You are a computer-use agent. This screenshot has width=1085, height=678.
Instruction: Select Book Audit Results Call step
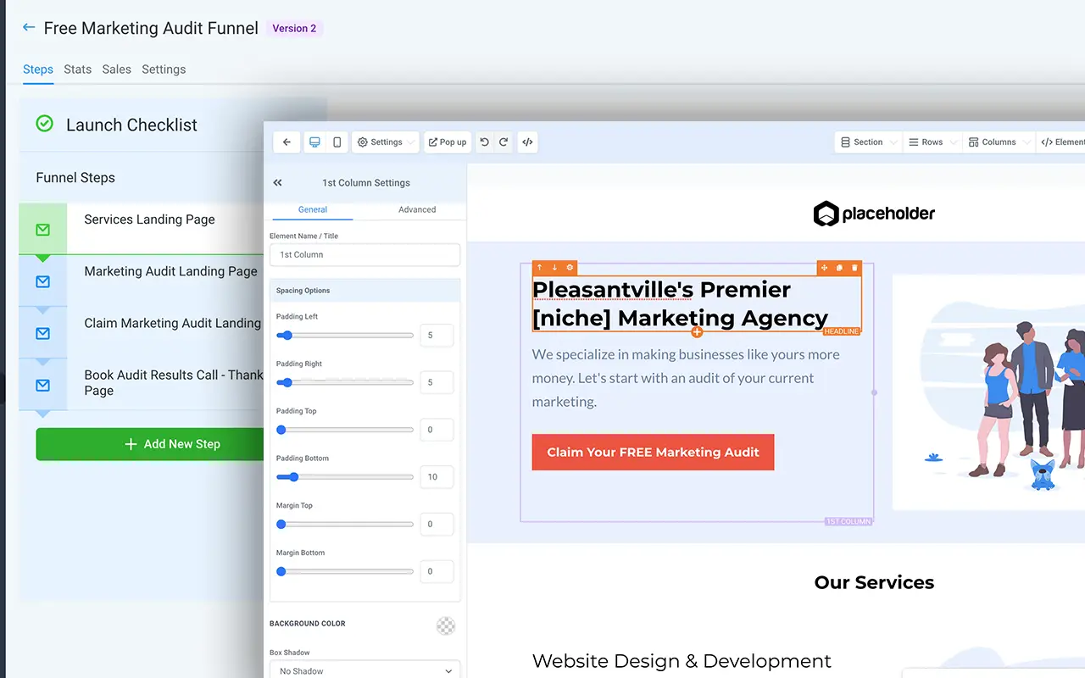pos(142,384)
